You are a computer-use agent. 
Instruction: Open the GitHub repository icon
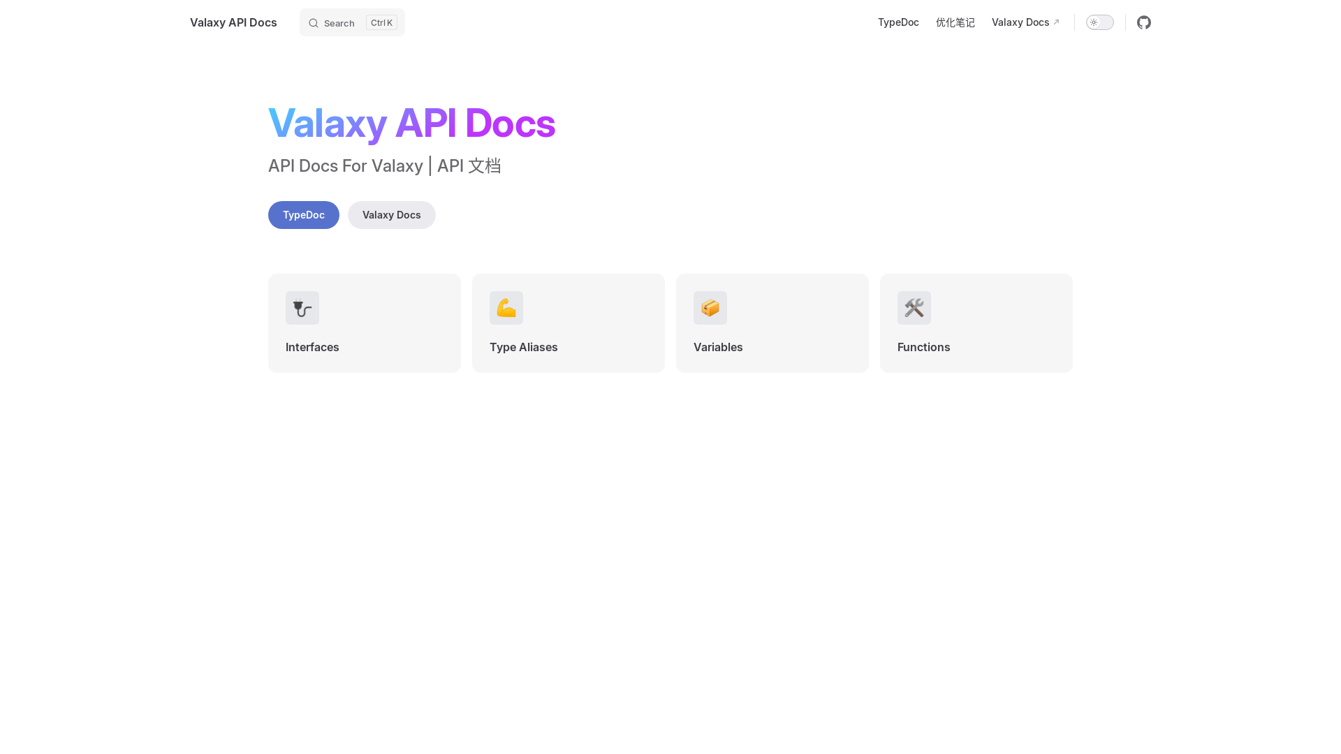(1144, 22)
